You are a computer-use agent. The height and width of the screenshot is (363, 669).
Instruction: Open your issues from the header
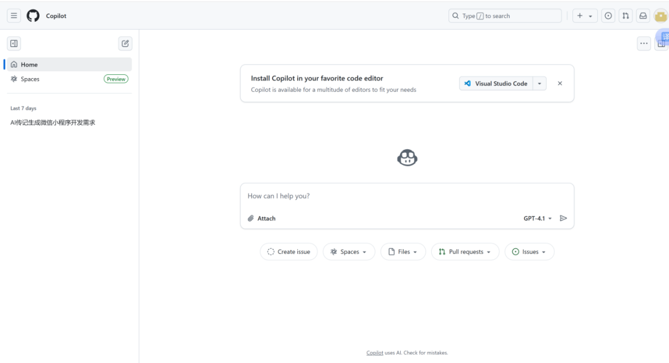click(x=608, y=15)
